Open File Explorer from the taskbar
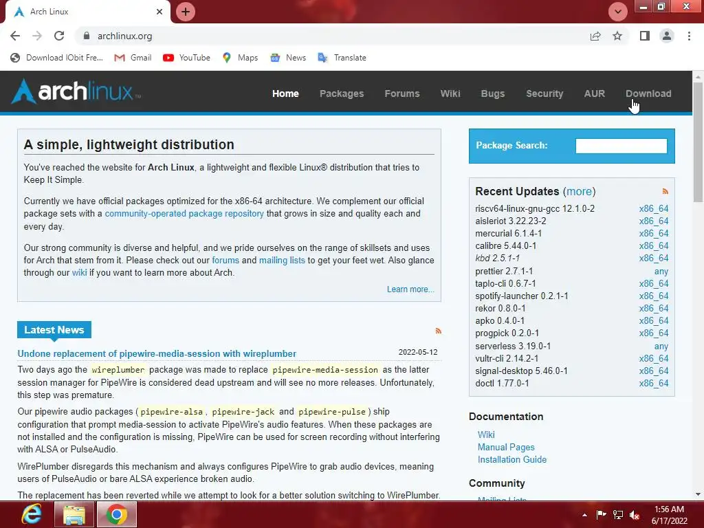 74,514
